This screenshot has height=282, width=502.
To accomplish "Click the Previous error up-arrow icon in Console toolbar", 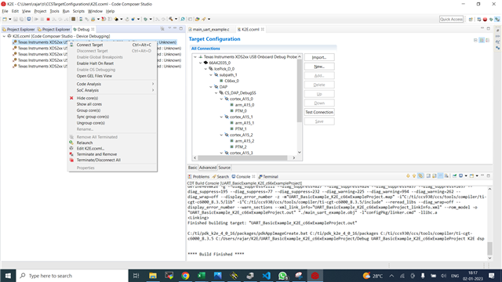I will (x=414, y=175).
